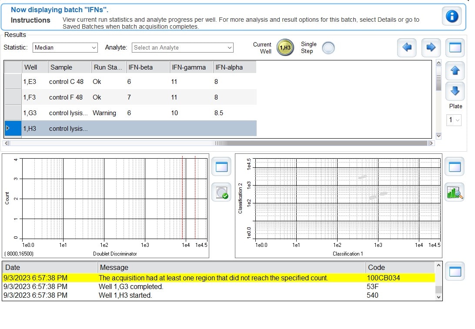Maximize the results table panel
The width and height of the screenshot is (475, 329).
[x=455, y=47]
